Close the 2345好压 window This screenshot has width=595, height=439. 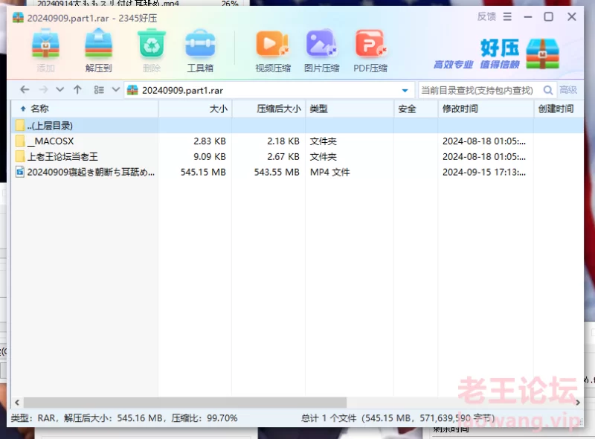pyautogui.click(x=572, y=16)
